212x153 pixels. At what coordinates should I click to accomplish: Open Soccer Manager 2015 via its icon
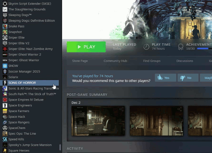tap(5, 71)
